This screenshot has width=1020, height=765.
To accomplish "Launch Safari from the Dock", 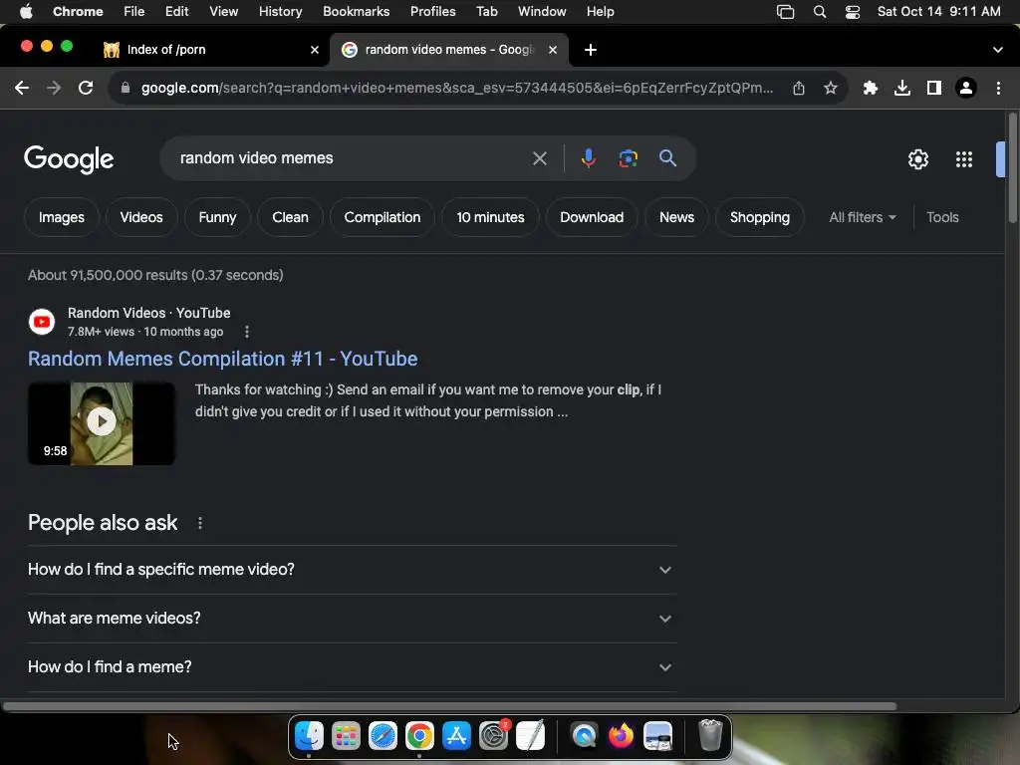I will pos(382,736).
